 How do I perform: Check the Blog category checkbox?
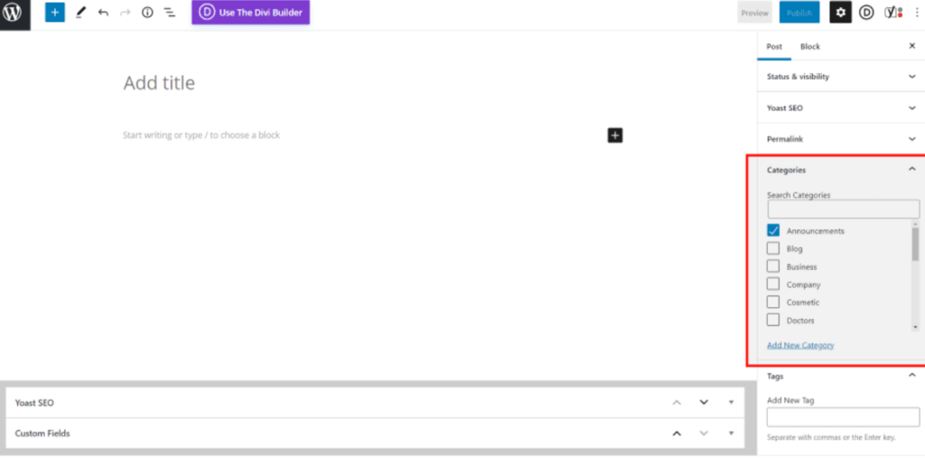tap(773, 248)
